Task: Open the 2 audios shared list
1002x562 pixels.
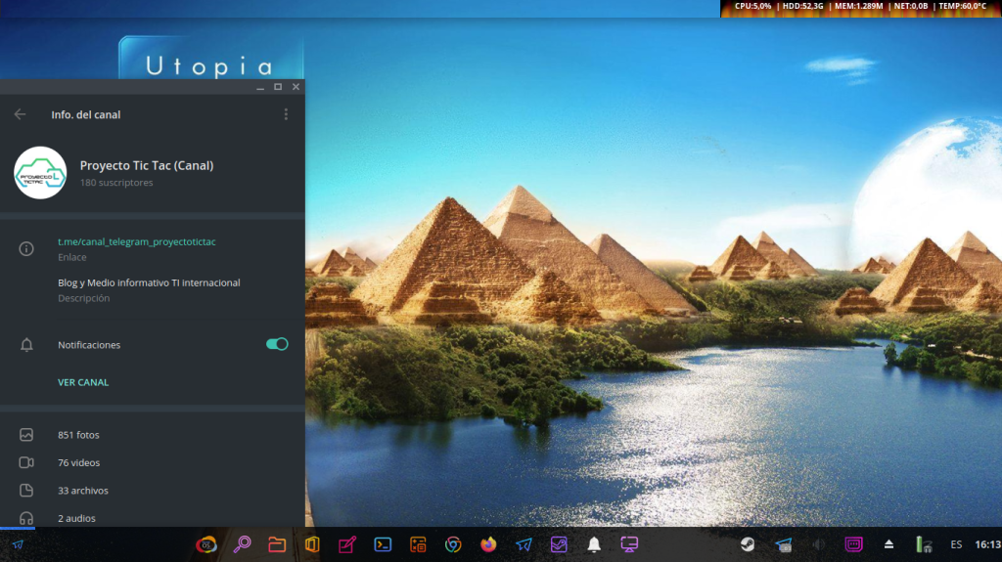Action: pyautogui.click(x=76, y=518)
